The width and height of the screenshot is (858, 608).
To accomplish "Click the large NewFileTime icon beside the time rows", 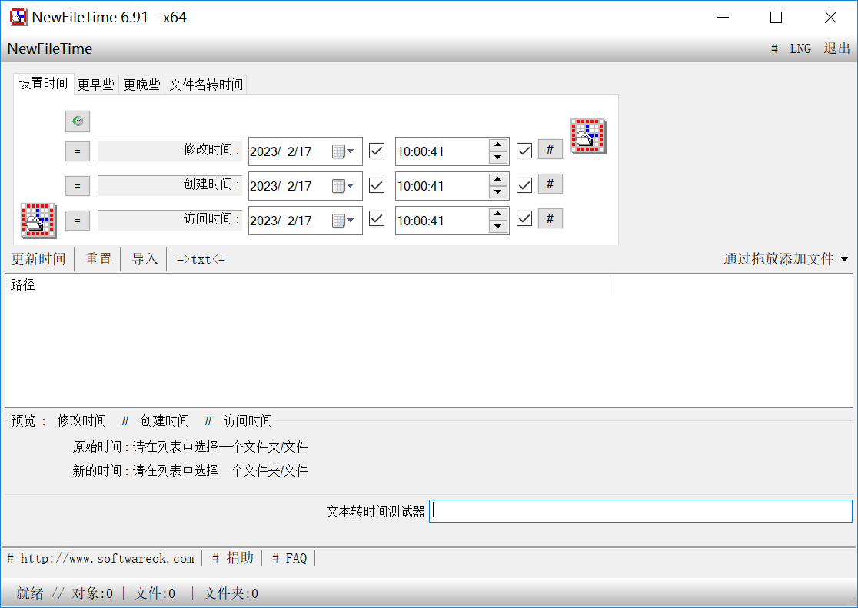I will (588, 136).
